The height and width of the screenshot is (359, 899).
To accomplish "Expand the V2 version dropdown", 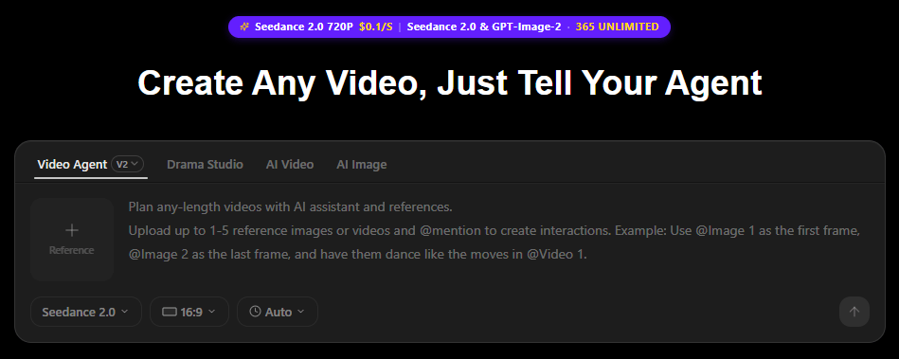I will coord(127,165).
